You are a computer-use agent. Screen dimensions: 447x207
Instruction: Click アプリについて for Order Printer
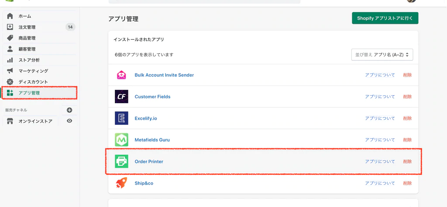(380, 162)
